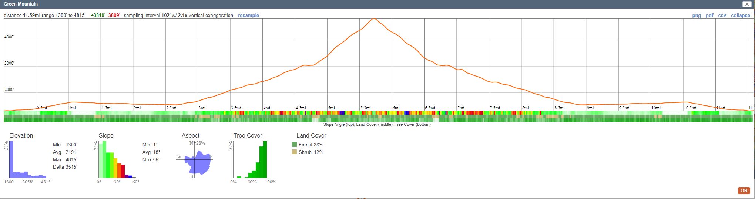755x199 pixels.
Task: Click the Forest 88% green swatch
Action: [x=294, y=145]
